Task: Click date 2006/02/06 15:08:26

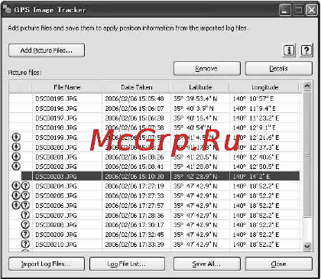Action: point(135,157)
